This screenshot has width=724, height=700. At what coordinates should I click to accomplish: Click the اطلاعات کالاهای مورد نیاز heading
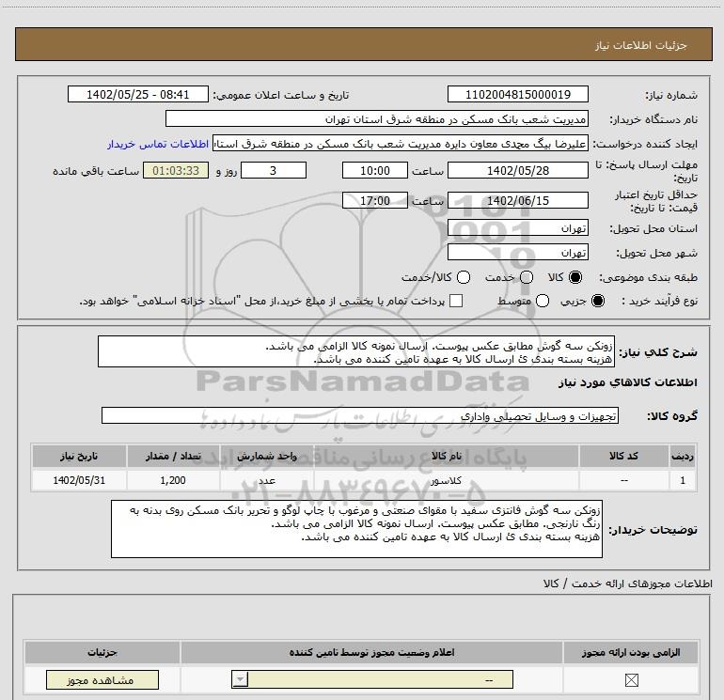coord(628,382)
